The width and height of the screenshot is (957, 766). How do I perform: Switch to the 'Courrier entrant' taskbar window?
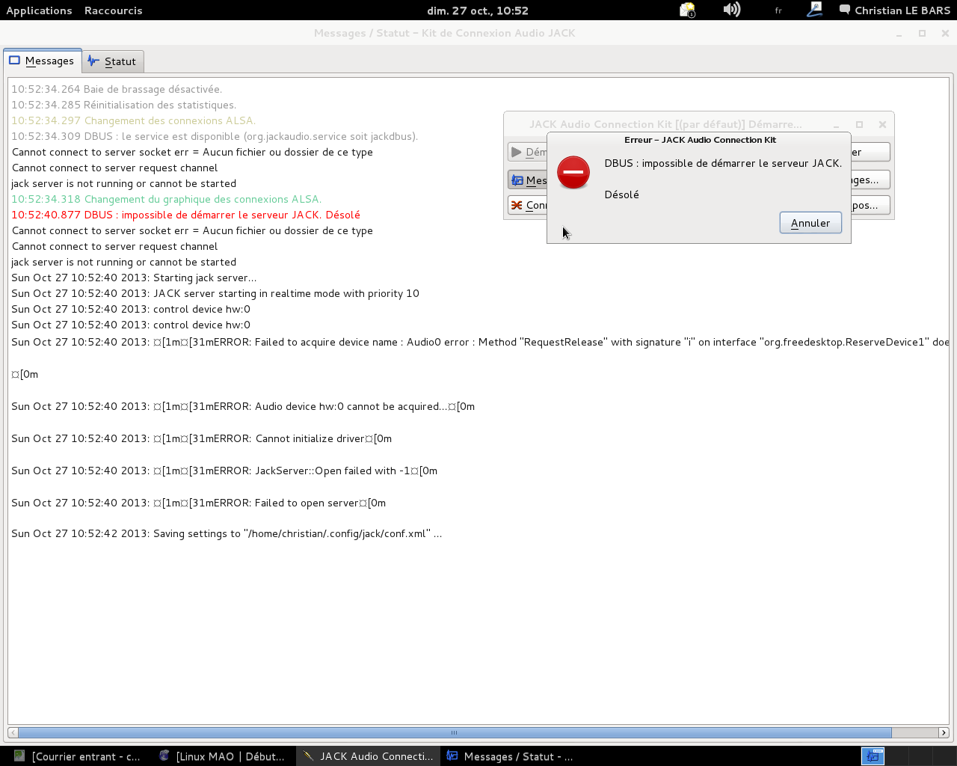(77, 756)
